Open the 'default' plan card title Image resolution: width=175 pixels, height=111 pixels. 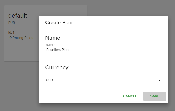pos(18,15)
